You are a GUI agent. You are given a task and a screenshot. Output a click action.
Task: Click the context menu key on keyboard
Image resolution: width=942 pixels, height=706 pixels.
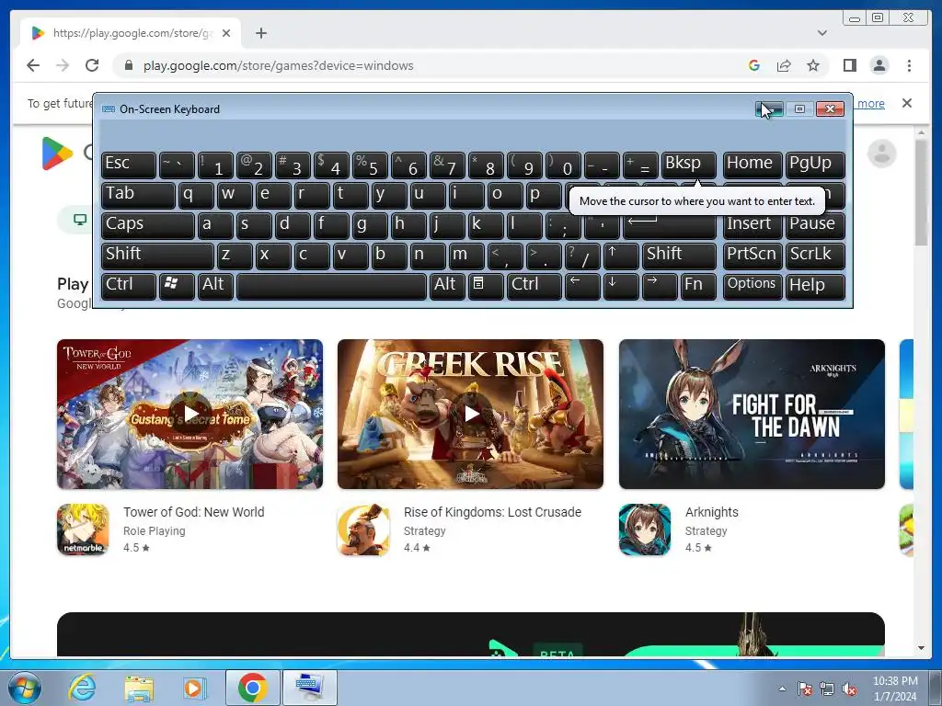(x=486, y=286)
